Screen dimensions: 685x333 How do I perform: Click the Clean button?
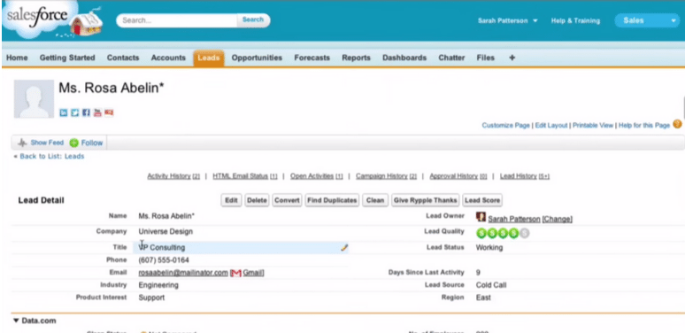375,200
